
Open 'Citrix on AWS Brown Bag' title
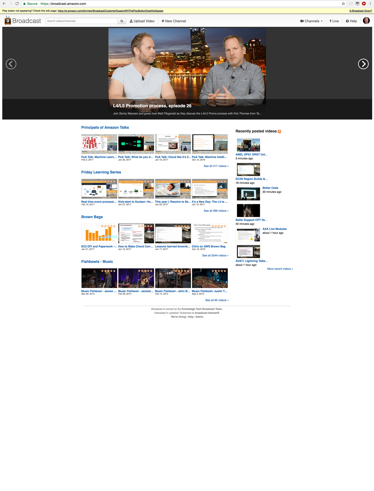[x=209, y=246]
